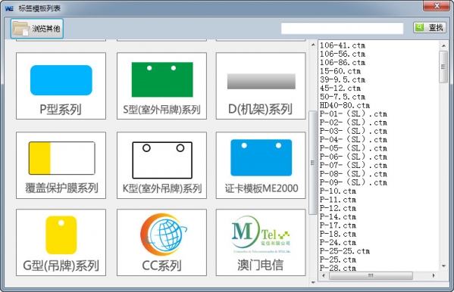
Task: Select file P-03-(SL).ctm
Action: click(353, 132)
